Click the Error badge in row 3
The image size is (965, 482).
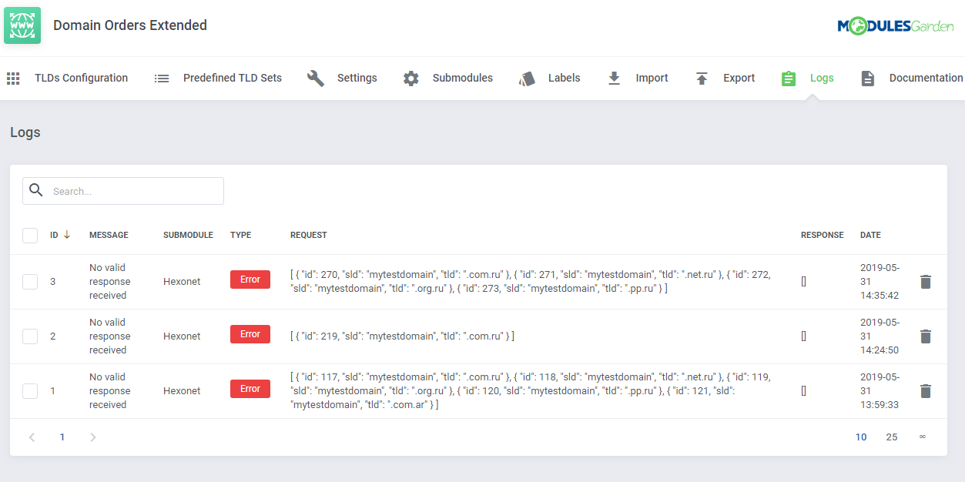click(x=250, y=279)
